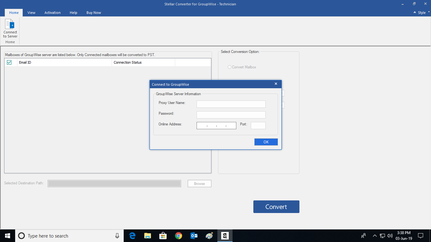Show hidden system tray icons

375,236
